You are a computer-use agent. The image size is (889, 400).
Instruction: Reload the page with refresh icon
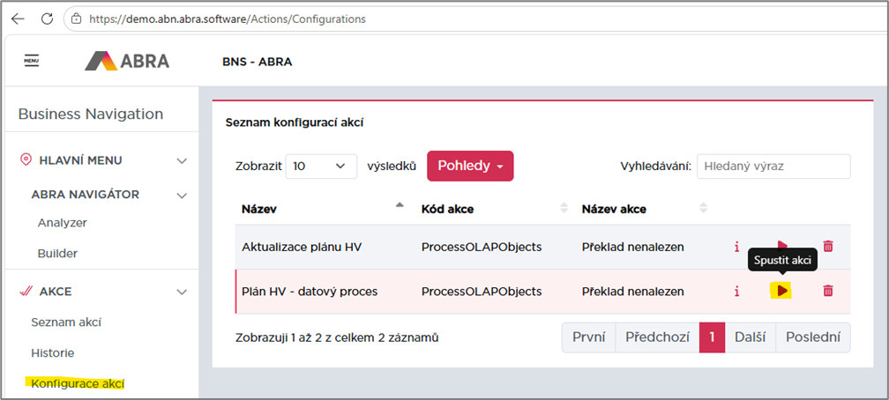click(x=48, y=19)
